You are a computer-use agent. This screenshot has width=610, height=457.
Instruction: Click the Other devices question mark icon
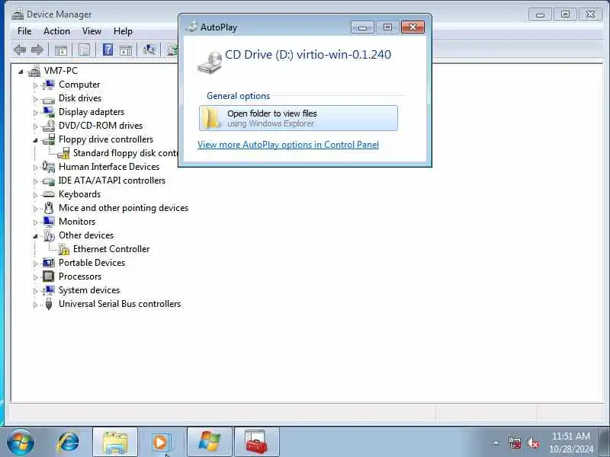[49, 235]
